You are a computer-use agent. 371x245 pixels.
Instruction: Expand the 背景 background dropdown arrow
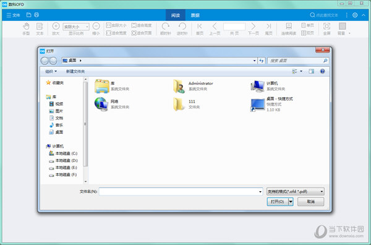pos(349,33)
